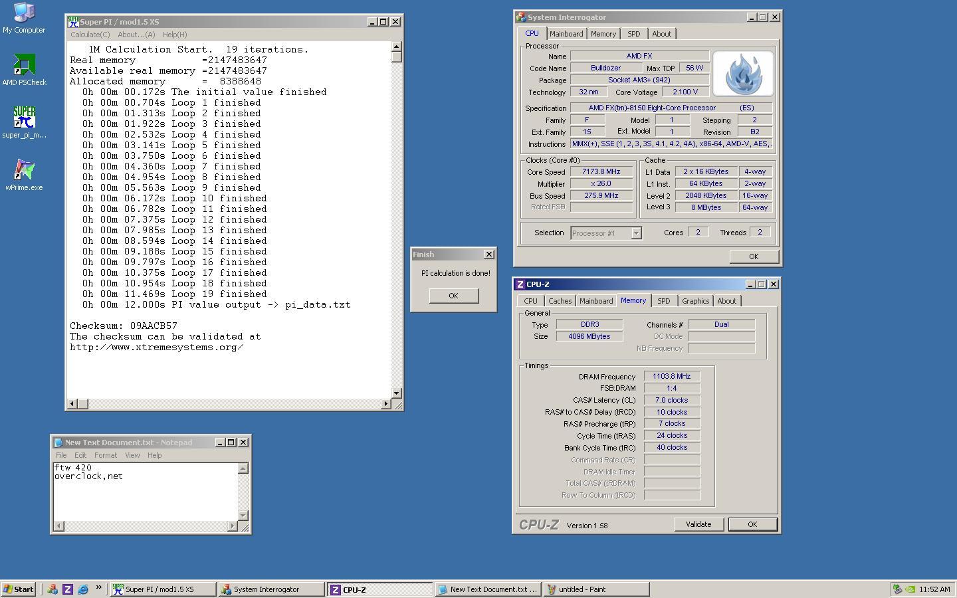Switch to Mainboard tab in CPU-Z
The image size is (957, 598).
pos(596,301)
